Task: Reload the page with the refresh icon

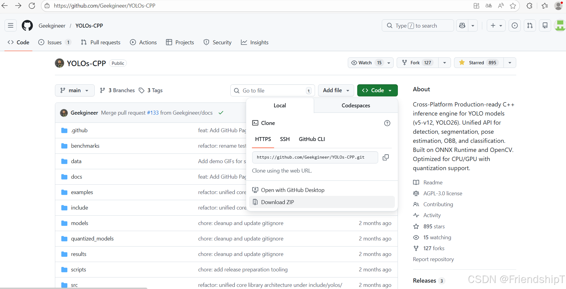Action: click(x=32, y=6)
